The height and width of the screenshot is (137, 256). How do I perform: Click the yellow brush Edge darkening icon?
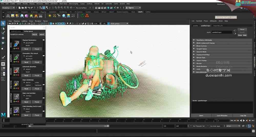16,83
